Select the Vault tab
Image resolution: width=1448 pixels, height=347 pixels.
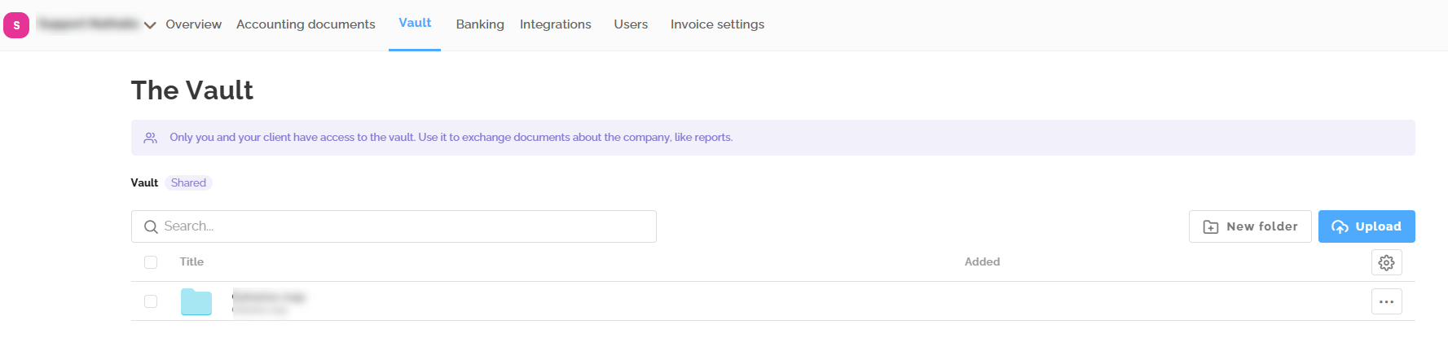[x=415, y=23]
